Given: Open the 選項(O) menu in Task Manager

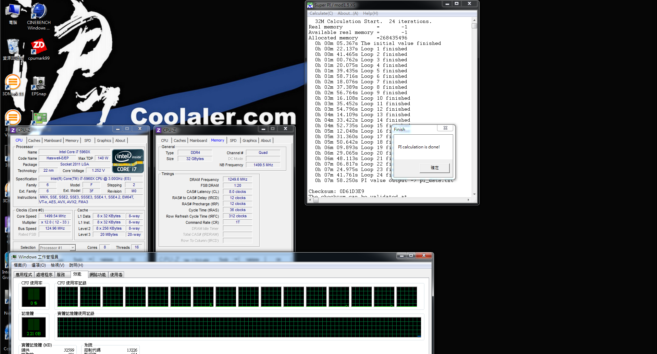Looking at the screenshot, I should click(x=39, y=265).
